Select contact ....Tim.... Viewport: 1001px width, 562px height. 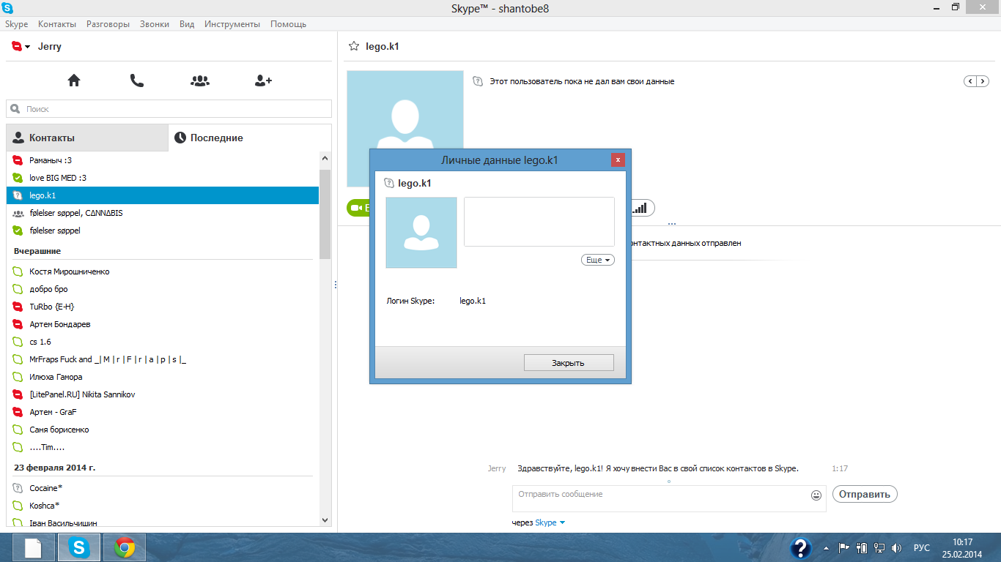[163, 447]
